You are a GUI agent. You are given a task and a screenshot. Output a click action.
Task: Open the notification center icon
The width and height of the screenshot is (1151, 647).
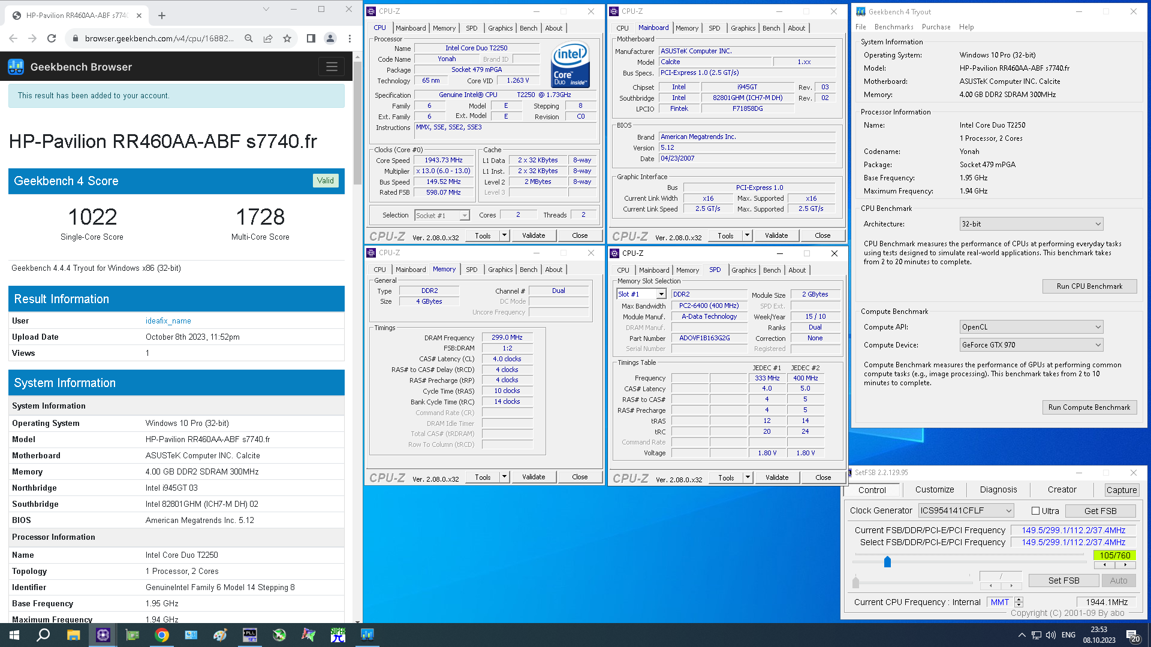click(1132, 635)
